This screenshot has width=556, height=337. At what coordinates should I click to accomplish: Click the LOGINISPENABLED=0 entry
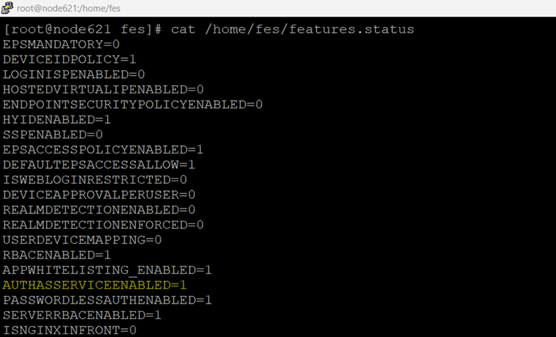pos(74,74)
